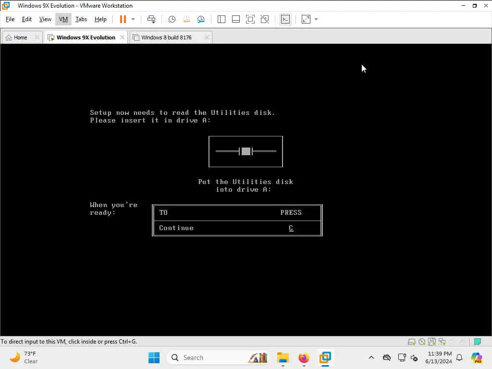Open the Help menu
The image size is (492, 369).
coord(100,19)
